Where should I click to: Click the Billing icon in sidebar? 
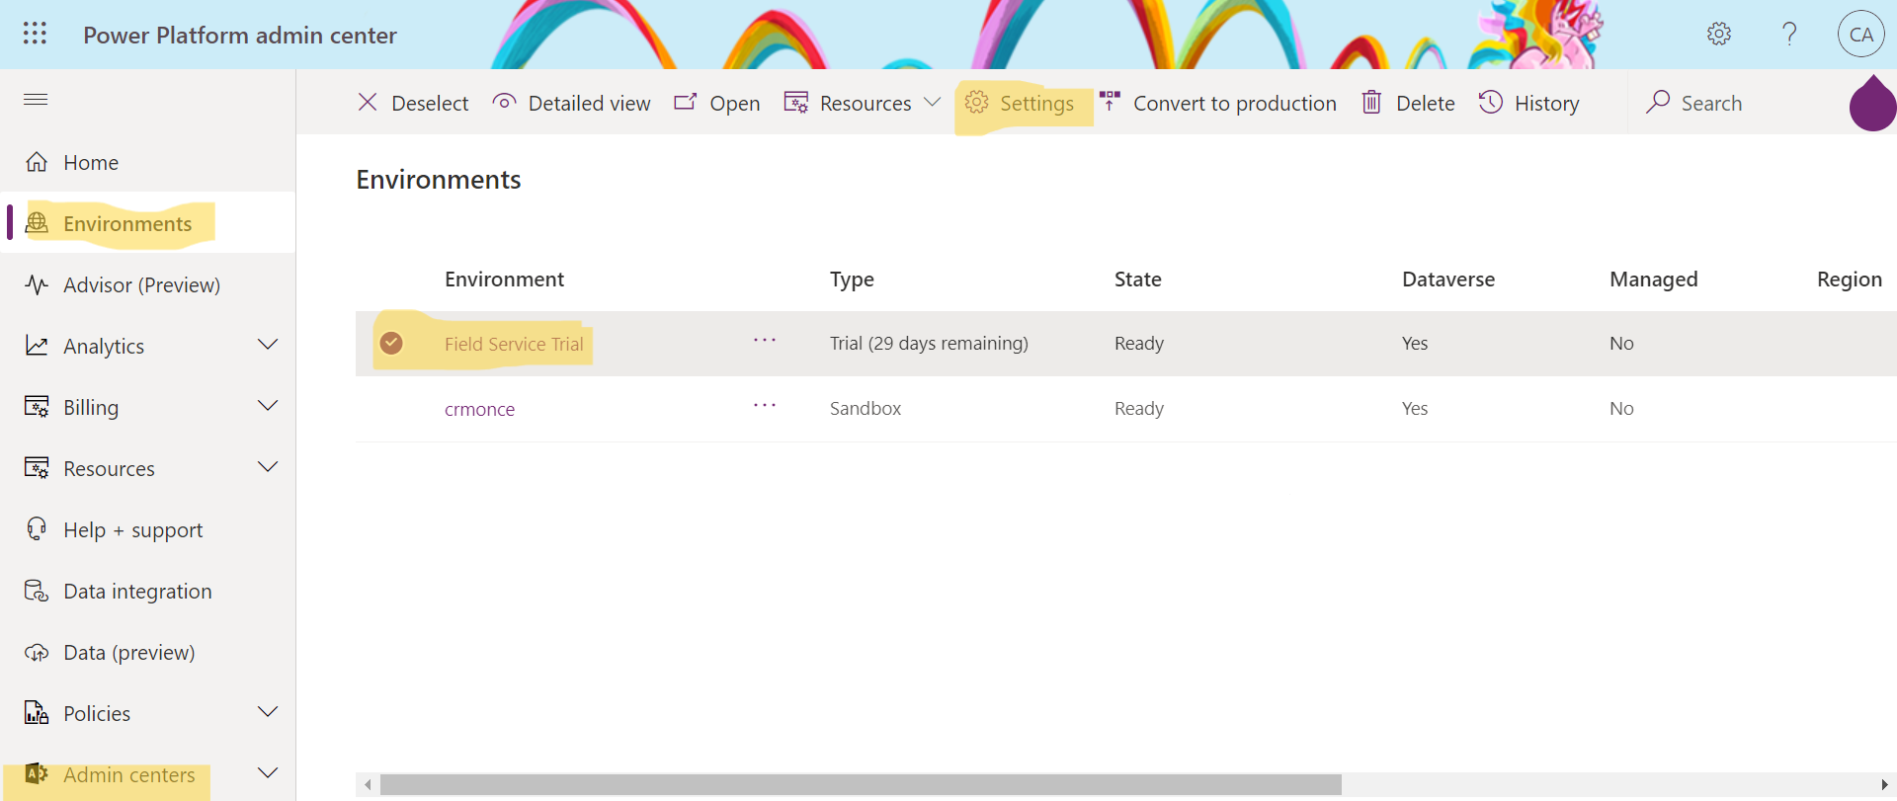pyautogui.click(x=37, y=407)
